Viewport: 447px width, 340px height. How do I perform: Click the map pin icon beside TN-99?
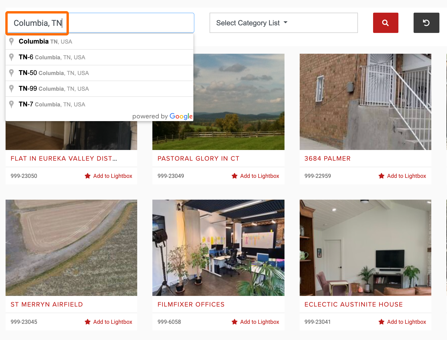click(x=11, y=89)
